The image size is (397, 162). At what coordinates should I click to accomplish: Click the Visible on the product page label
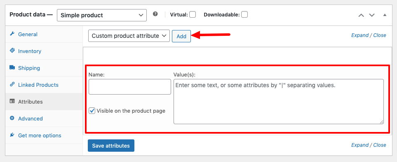pyautogui.click(x=131, y=111)
